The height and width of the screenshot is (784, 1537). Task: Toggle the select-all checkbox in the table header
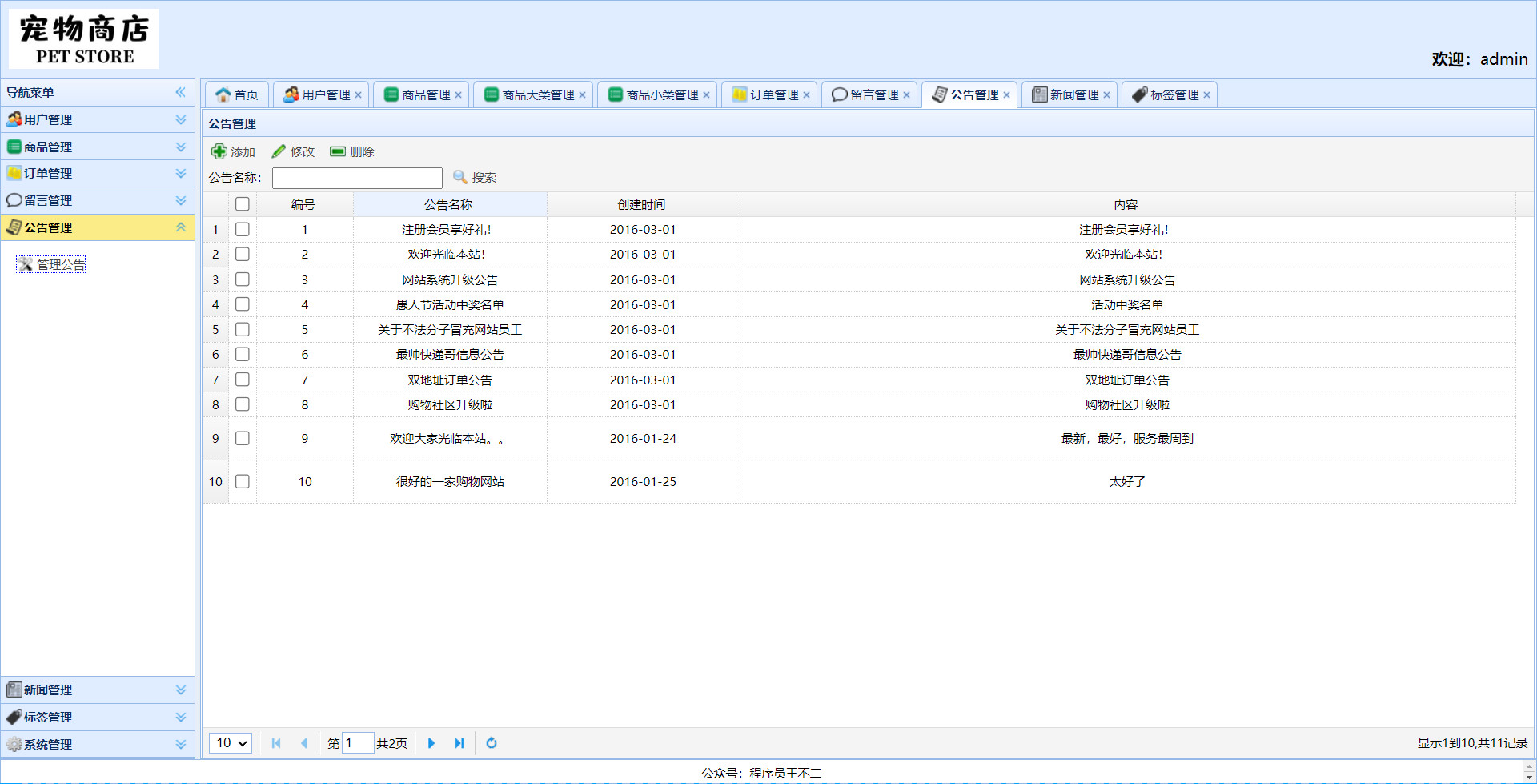point(243,204)
